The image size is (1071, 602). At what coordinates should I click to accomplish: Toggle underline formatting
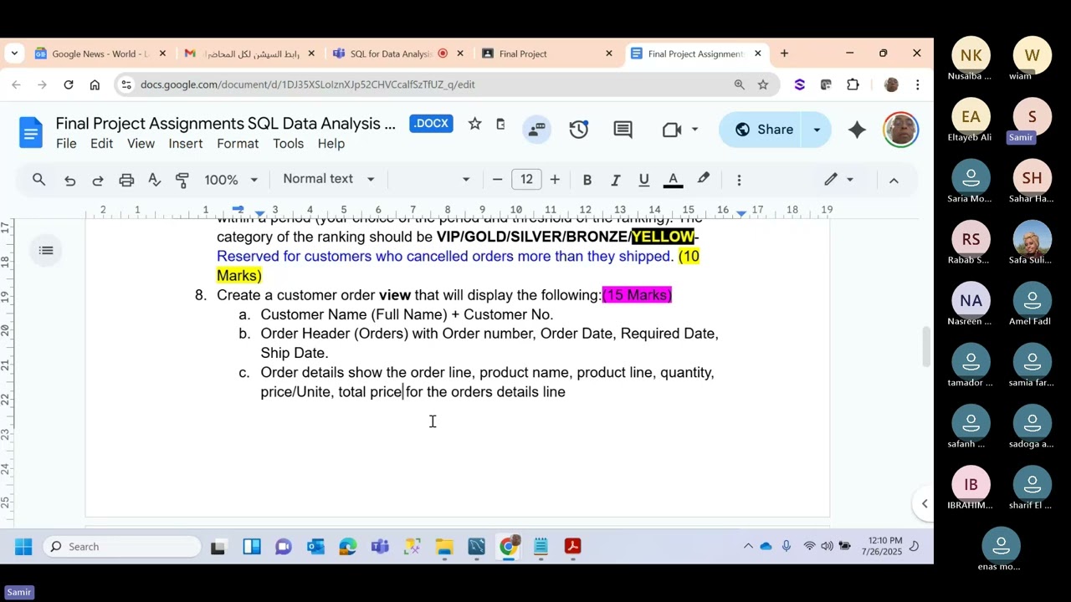[643, 180]
